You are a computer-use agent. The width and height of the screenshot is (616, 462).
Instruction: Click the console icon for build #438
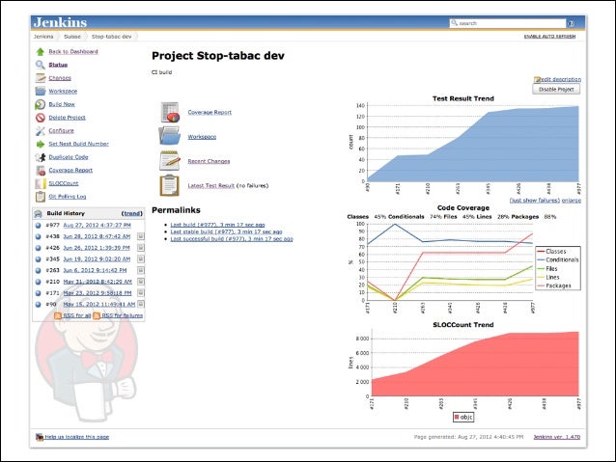pos(141,236)
